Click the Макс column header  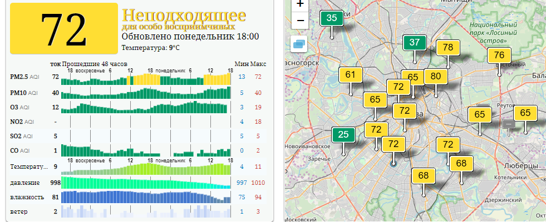point(258,64)
